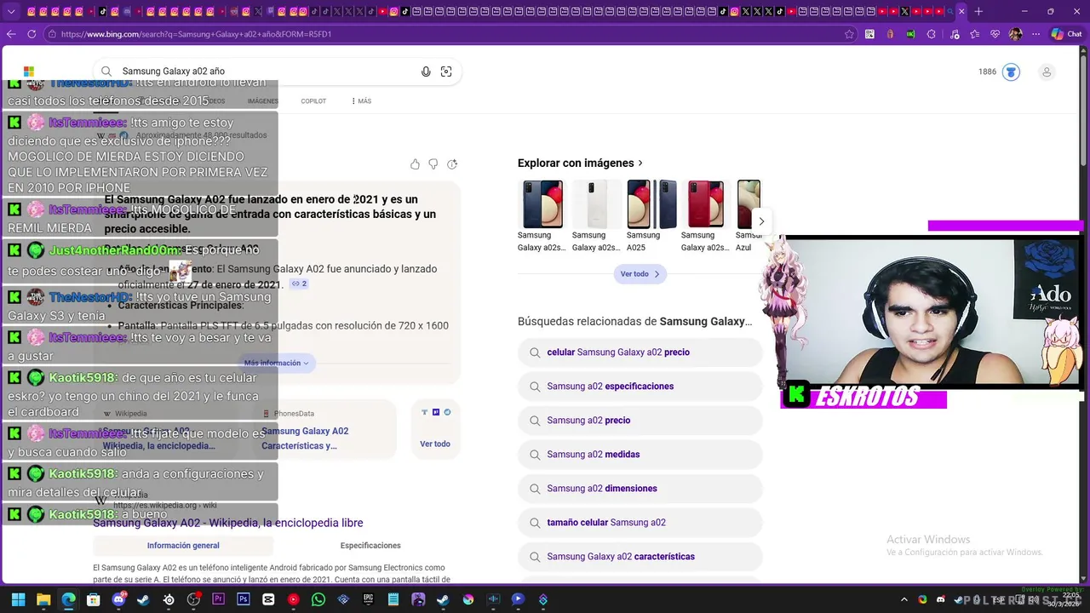
Task: Expand Explorar con imágenes heading
Action: [x=580, y=163]
